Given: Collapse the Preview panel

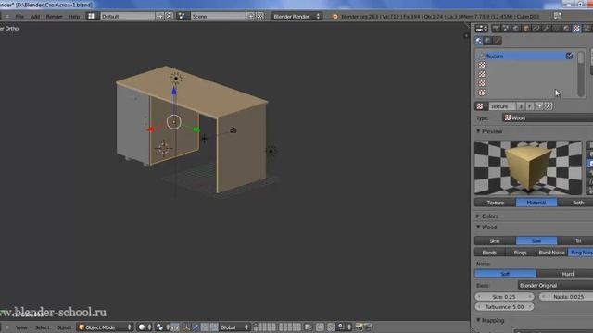Looking at the screenshot, I should click(x=492, y=131).
